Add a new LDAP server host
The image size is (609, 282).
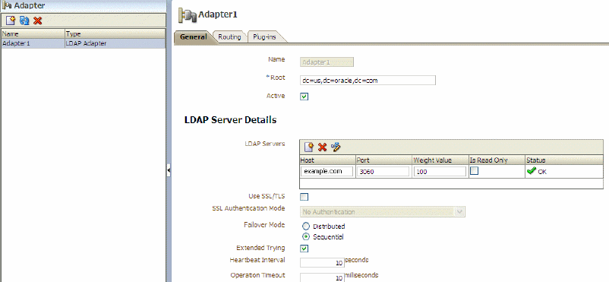[309, 147]
